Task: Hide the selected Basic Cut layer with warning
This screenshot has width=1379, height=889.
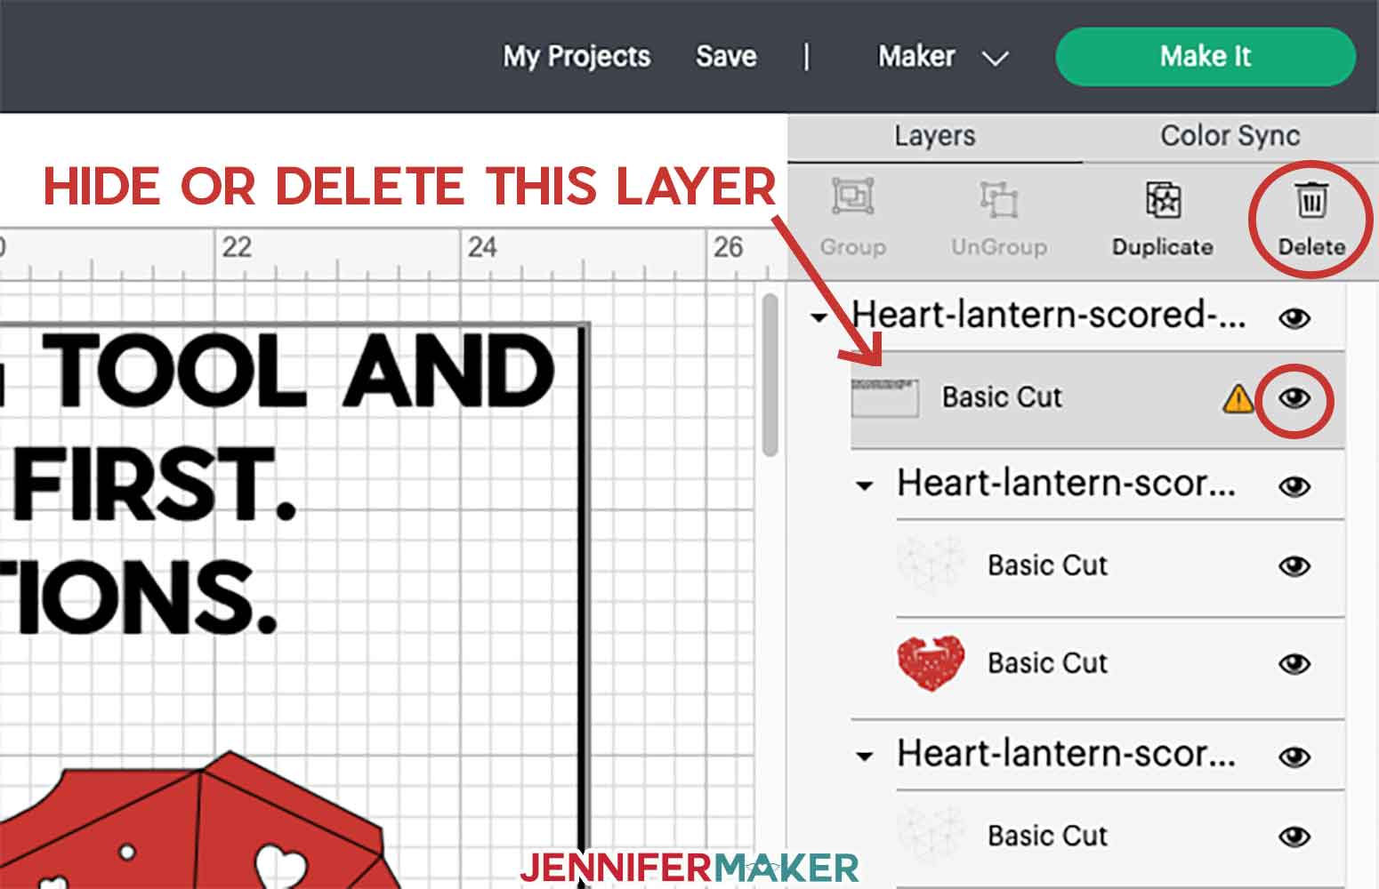Action: [1294, 398]
